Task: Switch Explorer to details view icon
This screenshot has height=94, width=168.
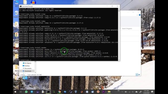Action: (x=137, y=75)
